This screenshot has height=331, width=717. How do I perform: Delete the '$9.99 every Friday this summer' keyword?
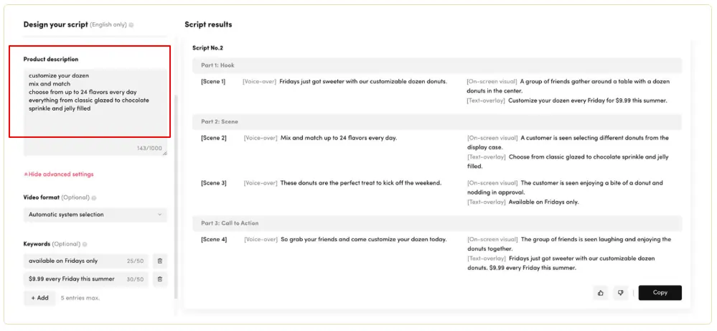pyautogui.click(x=159, y=279)
